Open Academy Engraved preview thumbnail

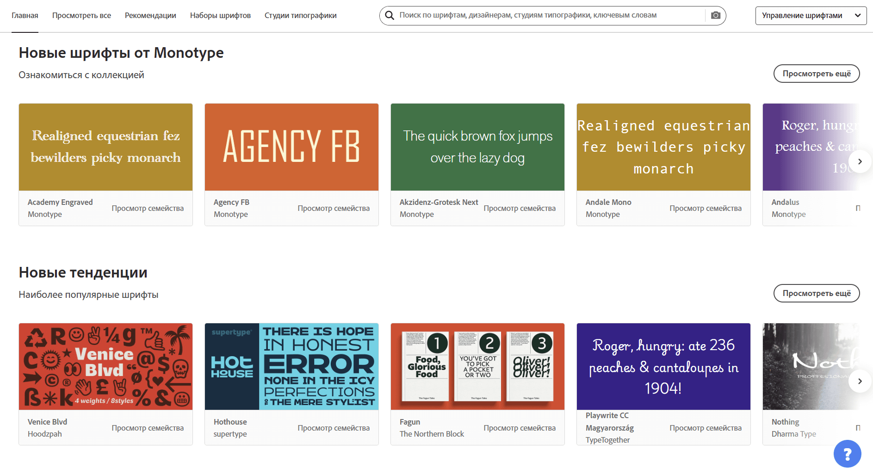105,147
